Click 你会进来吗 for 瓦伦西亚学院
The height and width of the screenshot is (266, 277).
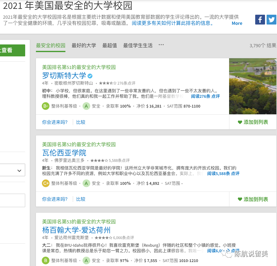point(55,199)
